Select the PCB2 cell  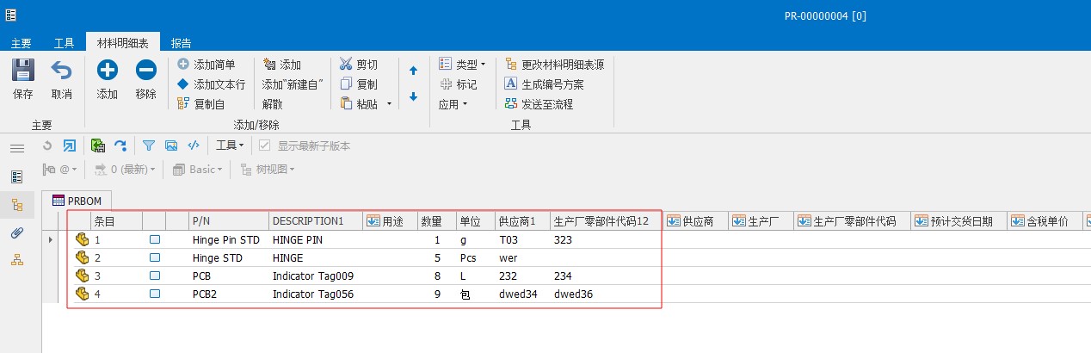229,294
